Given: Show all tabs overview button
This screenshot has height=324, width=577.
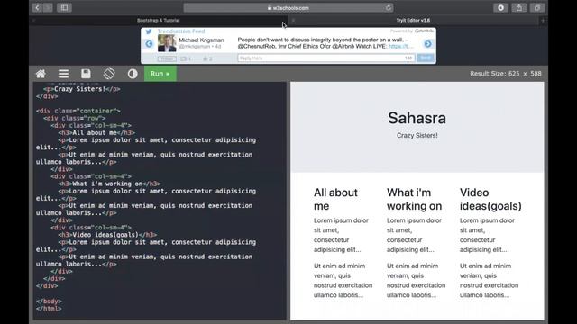Looking at the screenshot, I should [537, 8].
